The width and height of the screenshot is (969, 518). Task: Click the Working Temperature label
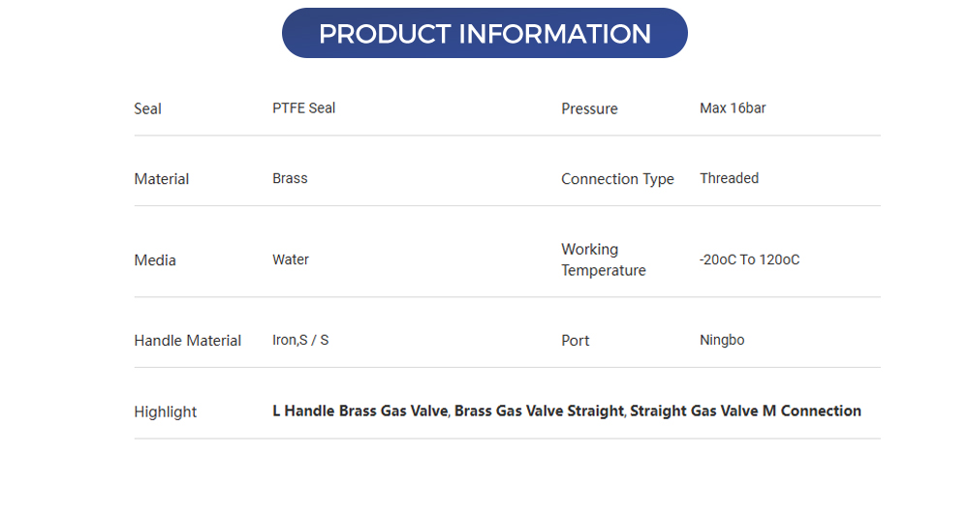(603, 259)
